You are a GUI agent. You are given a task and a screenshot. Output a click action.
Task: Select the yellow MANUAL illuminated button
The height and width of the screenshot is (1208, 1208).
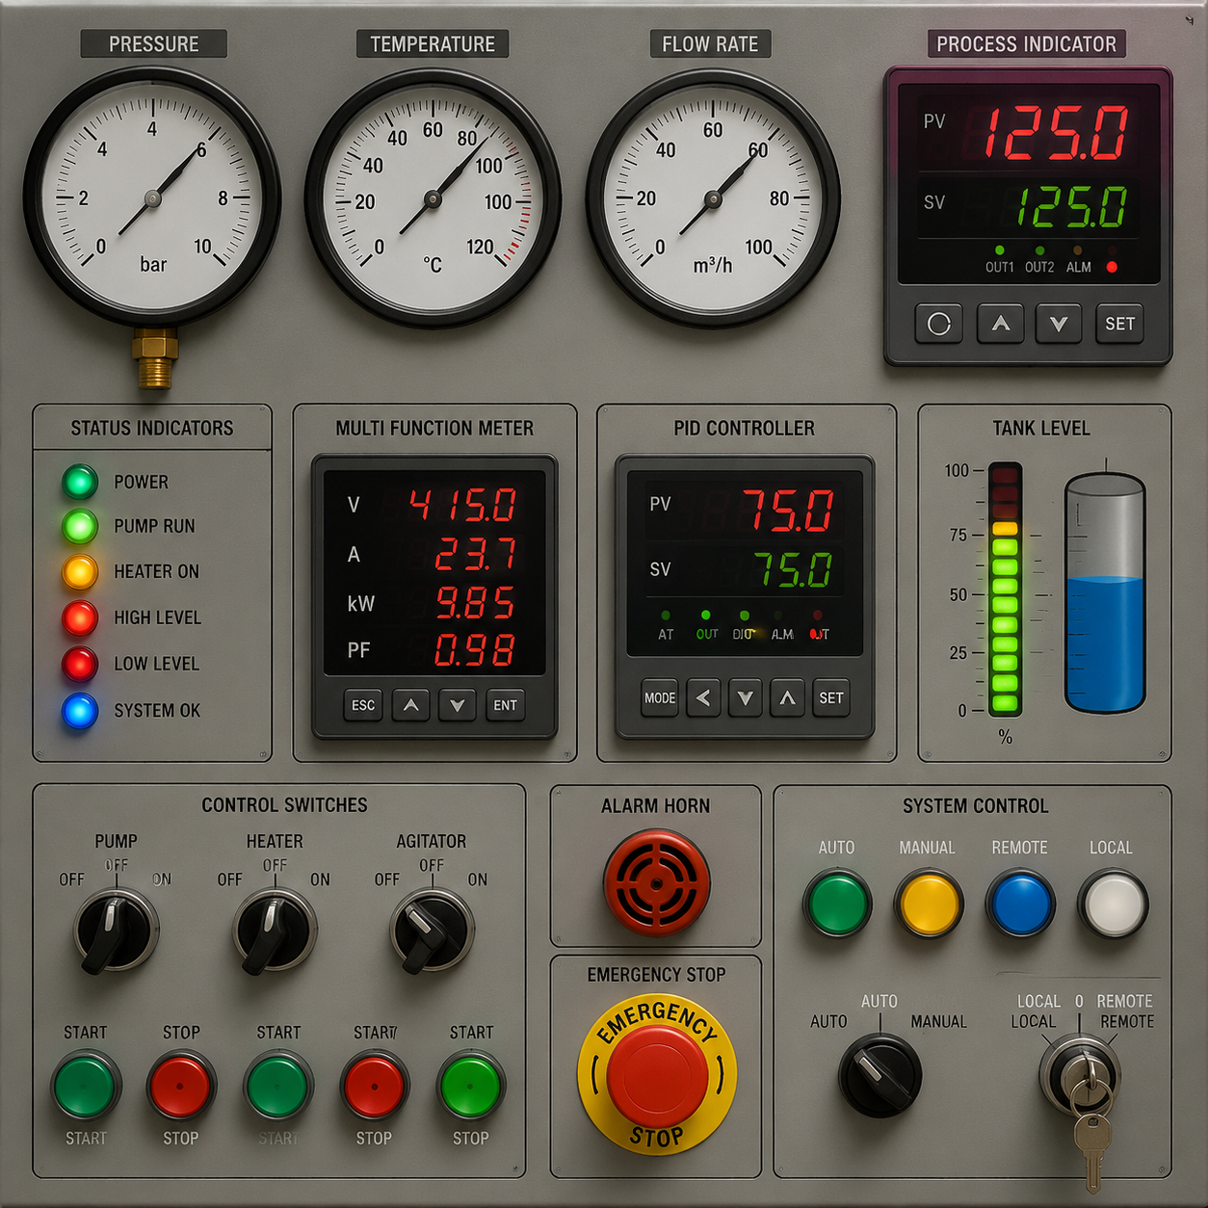coord(929,904)
